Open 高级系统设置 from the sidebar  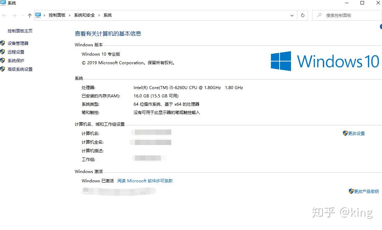tap(20, 69)
